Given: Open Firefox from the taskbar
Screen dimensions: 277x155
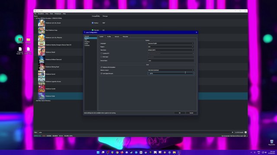Looking at the screenshot, I should pos(122,152).
